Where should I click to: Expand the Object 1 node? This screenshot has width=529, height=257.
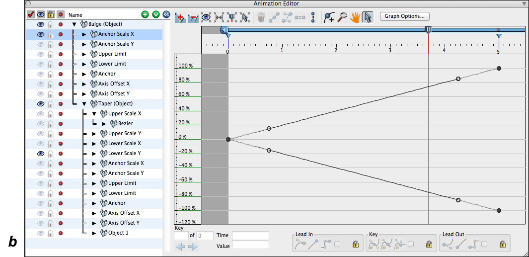pos(94,233)
